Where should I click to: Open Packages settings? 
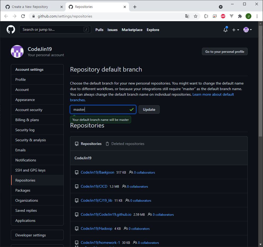click(37, 190)
